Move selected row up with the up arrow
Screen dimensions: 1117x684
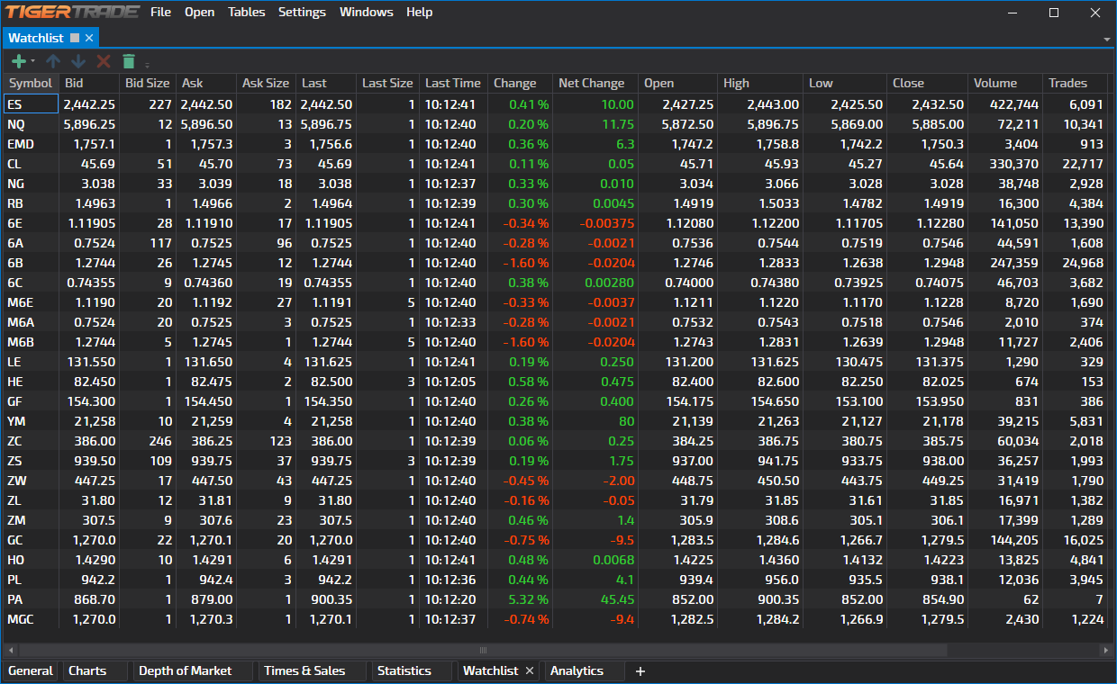[x=53, y=61]
